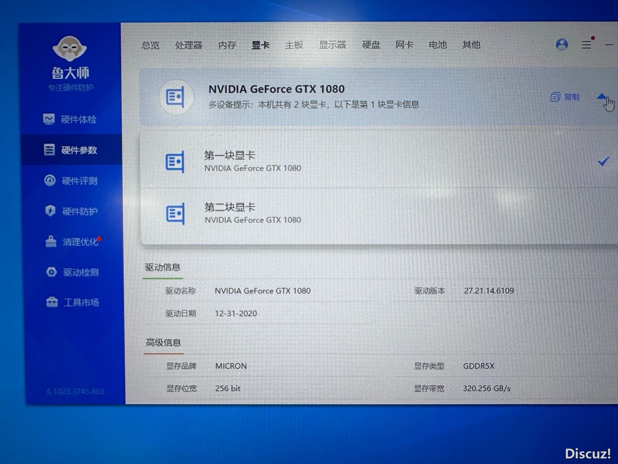The image size is (618, 464).
Task: Switch to the 其他 tab
Action: [471, 45]
